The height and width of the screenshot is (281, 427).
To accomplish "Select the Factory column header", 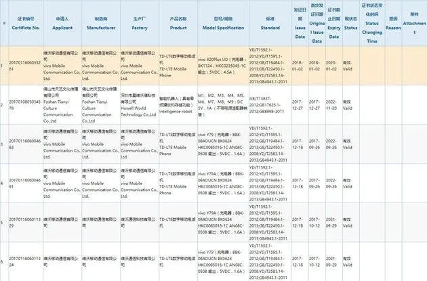I will 140,24.
